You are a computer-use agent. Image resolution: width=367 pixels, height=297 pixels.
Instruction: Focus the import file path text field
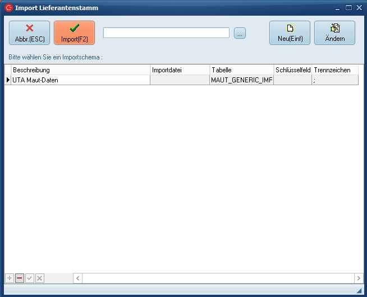pyautogui.click(x=166, y=33)
